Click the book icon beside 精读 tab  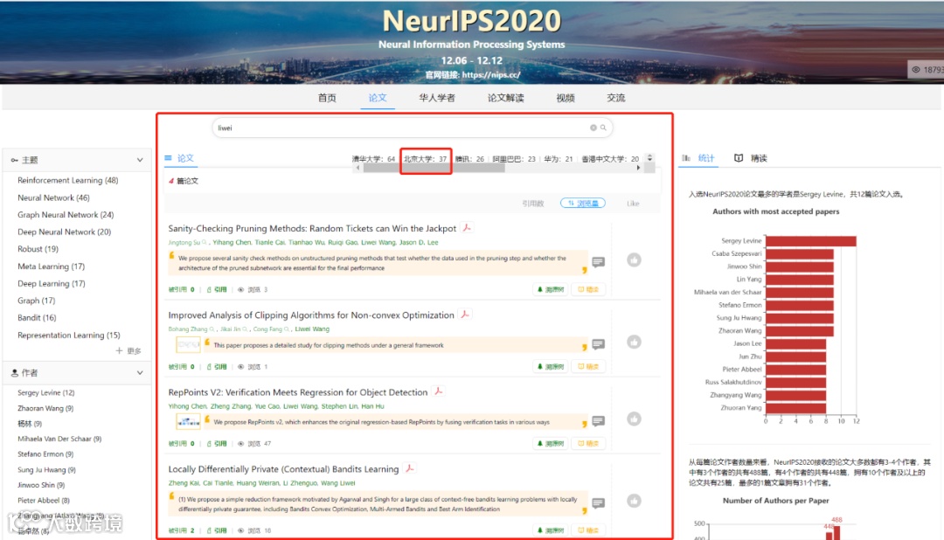pyautogui.click(x=739, y=158)
